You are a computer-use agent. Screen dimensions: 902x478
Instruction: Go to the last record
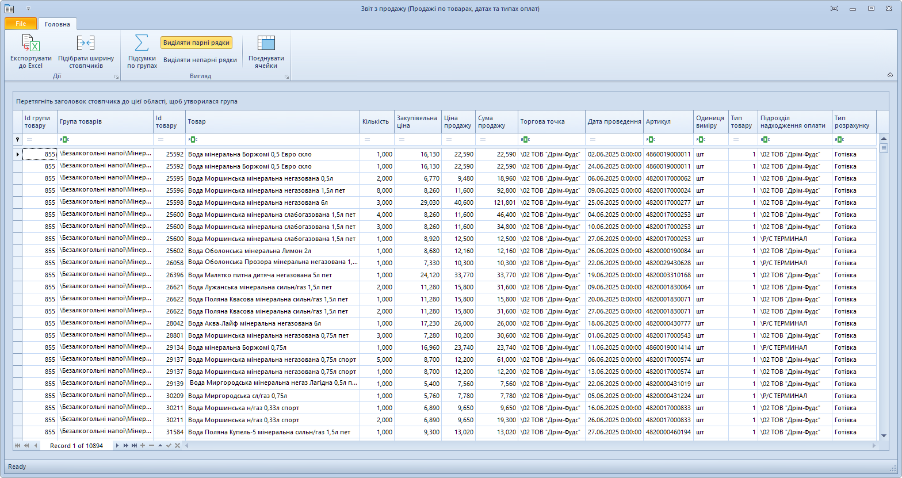[134, 446]
